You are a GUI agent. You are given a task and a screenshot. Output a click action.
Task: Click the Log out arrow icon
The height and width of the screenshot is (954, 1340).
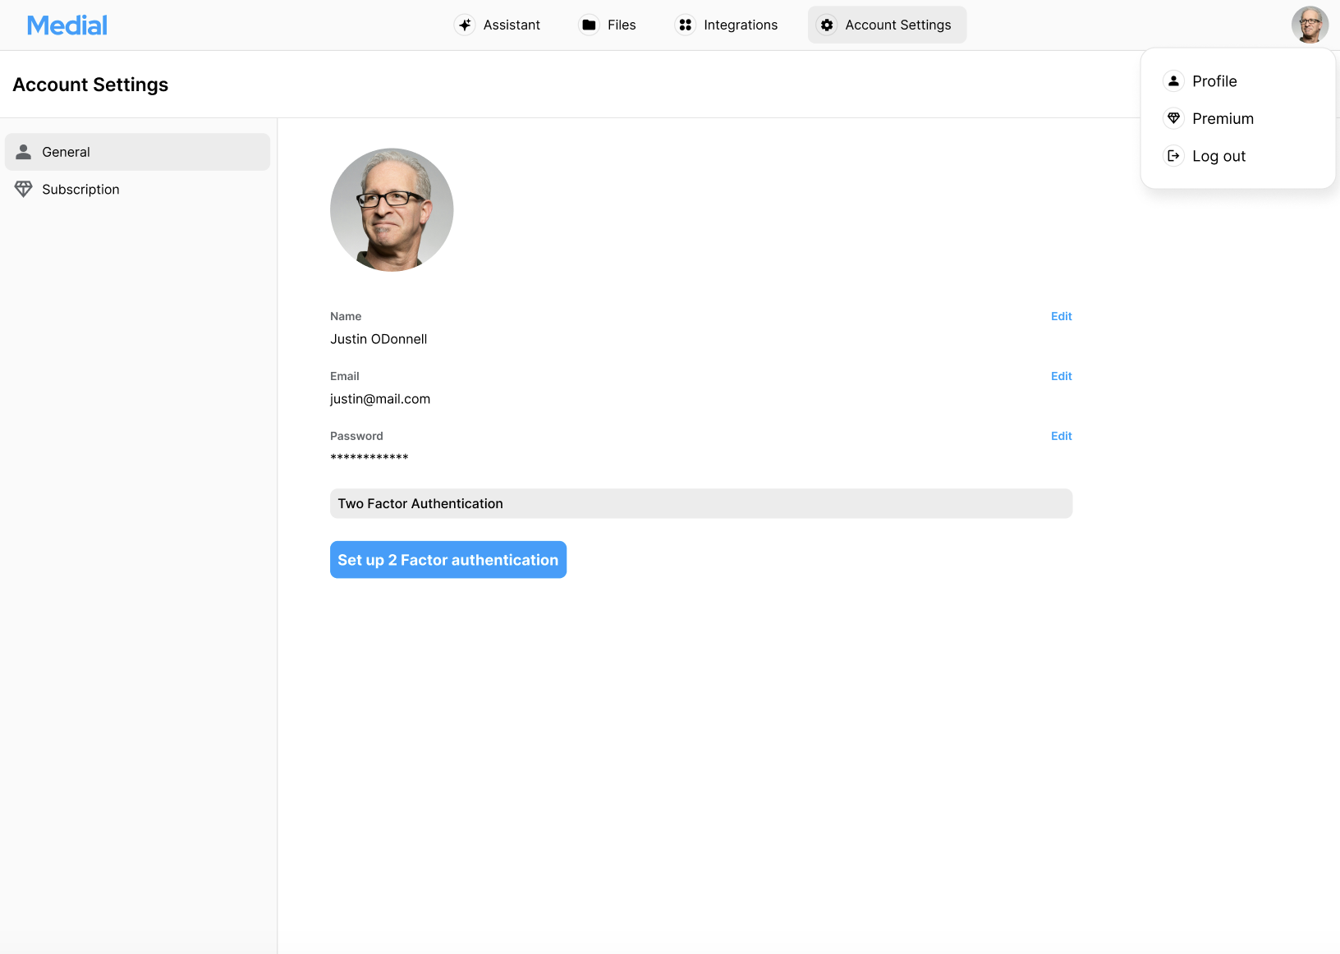point(1173,156)
